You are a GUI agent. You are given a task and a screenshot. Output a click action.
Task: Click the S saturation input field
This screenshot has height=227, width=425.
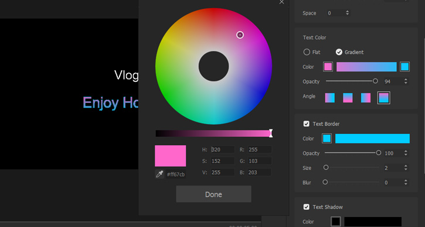[223, 161]
